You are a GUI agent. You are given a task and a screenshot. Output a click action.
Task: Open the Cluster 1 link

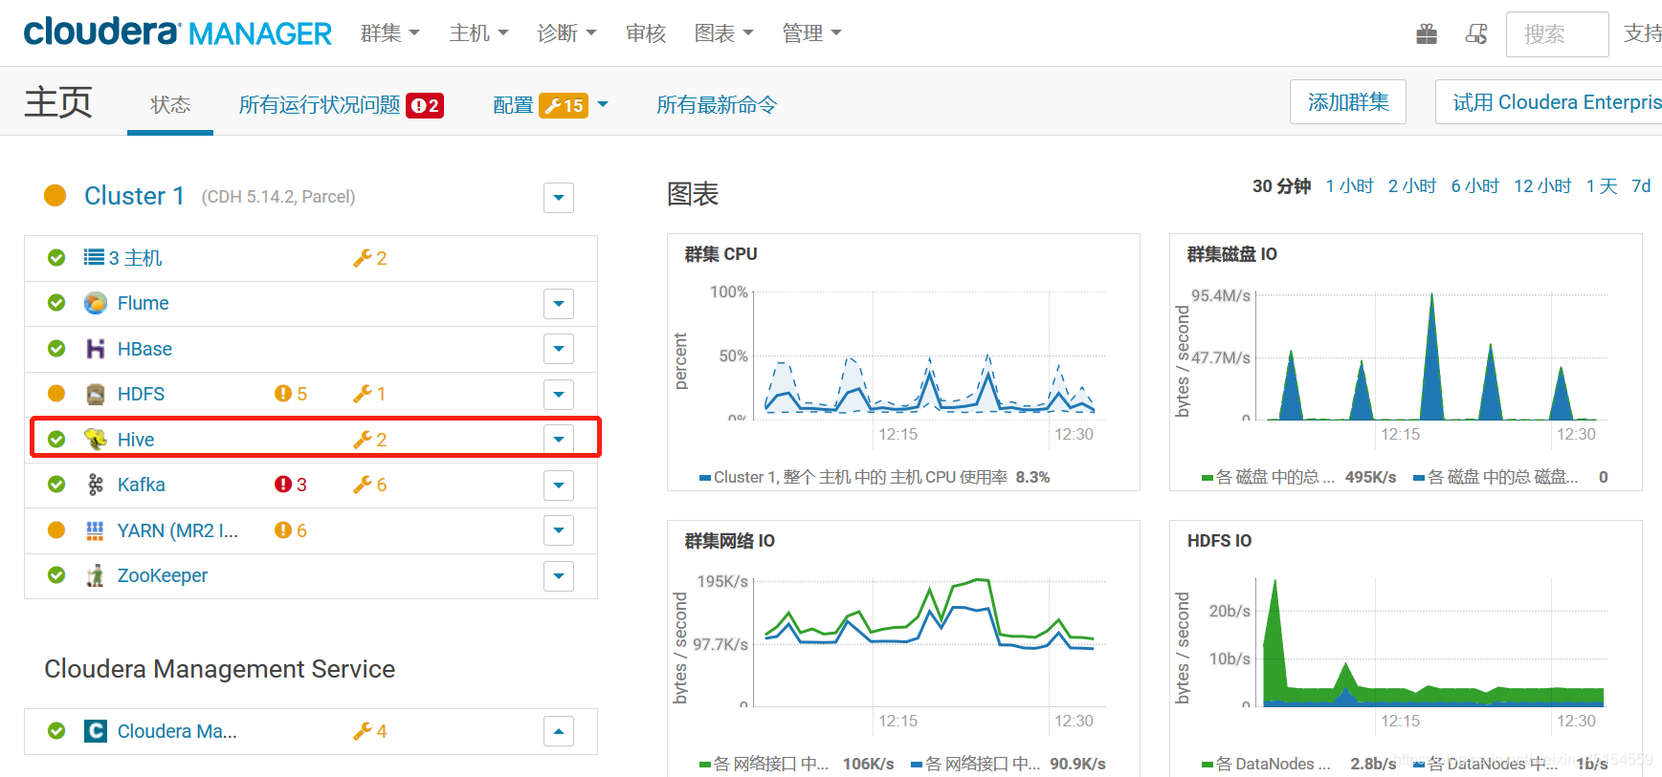(x=134, y=196)
